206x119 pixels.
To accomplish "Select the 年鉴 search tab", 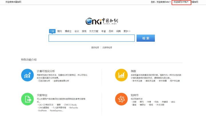I will tap(104, 31).
